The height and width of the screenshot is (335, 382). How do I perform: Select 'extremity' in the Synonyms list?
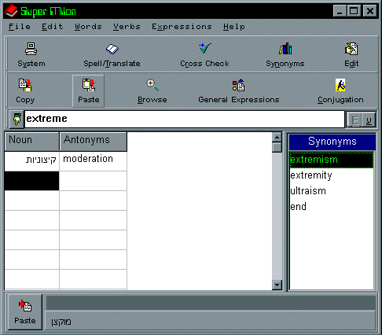coord(332,175)
